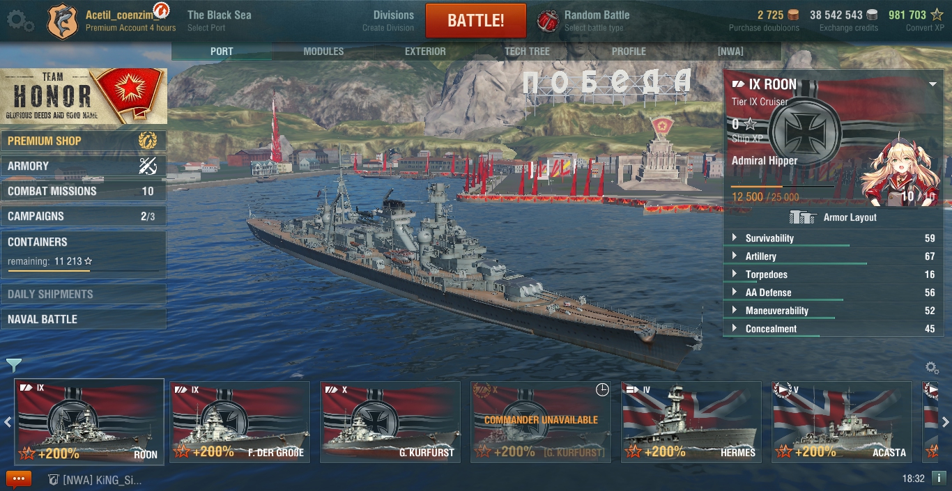This screenshot has height=491, width=952.
Task: Click the Convert XP star icon
Action: click(x=937, y=15)
